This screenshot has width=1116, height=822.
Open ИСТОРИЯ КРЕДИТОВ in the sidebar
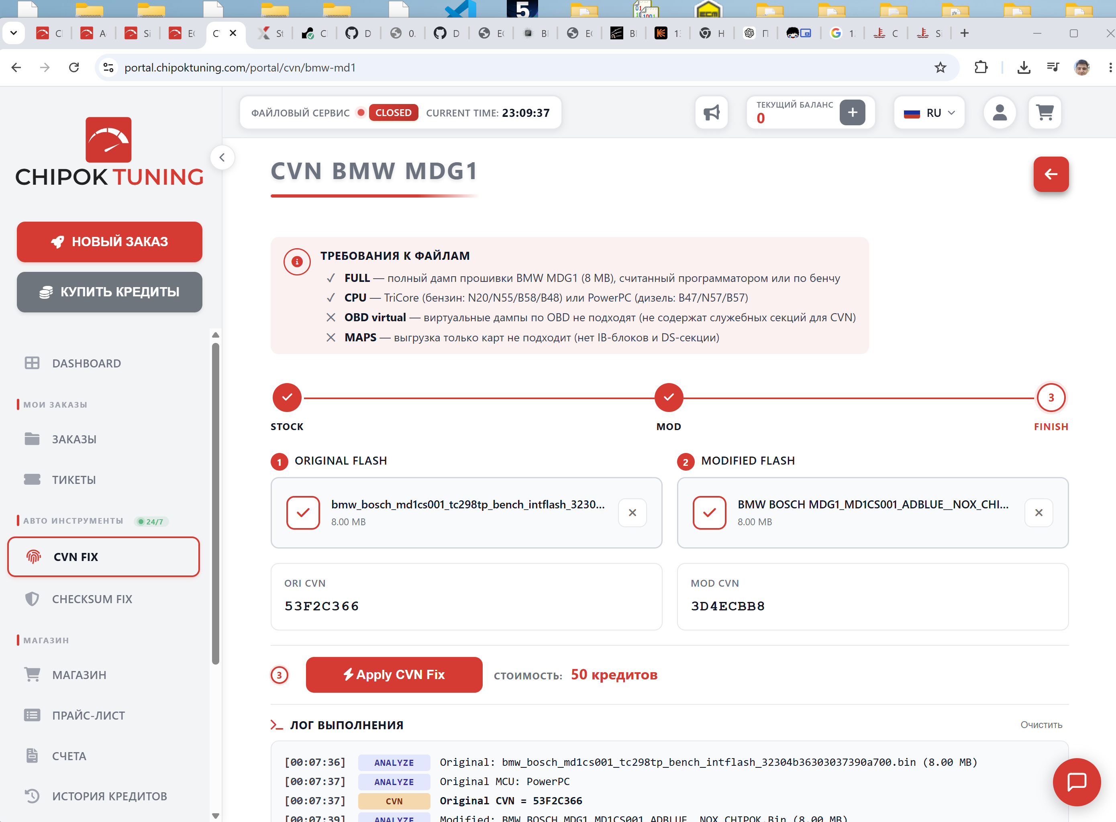coord(110,796)
